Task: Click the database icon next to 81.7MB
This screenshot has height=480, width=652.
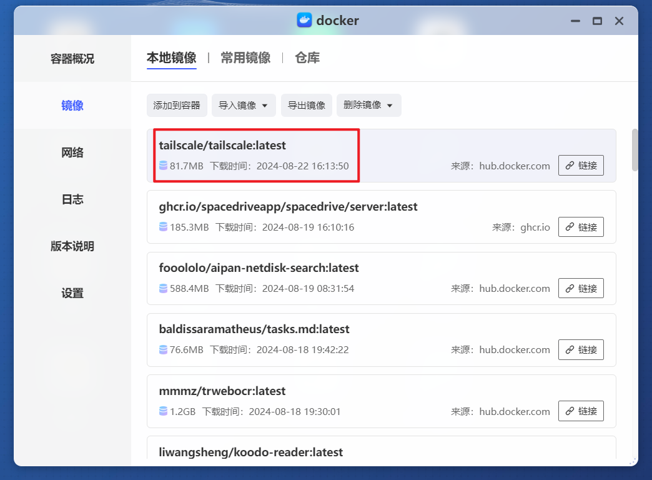Action: [164, 166]
